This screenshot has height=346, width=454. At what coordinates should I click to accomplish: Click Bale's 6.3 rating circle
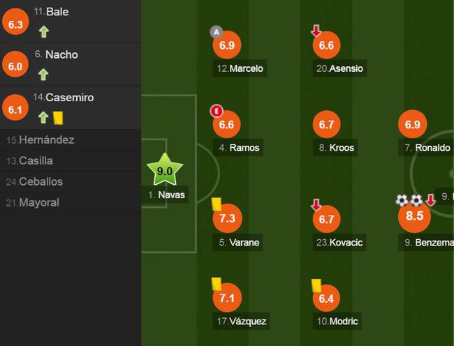pos(15,22)
